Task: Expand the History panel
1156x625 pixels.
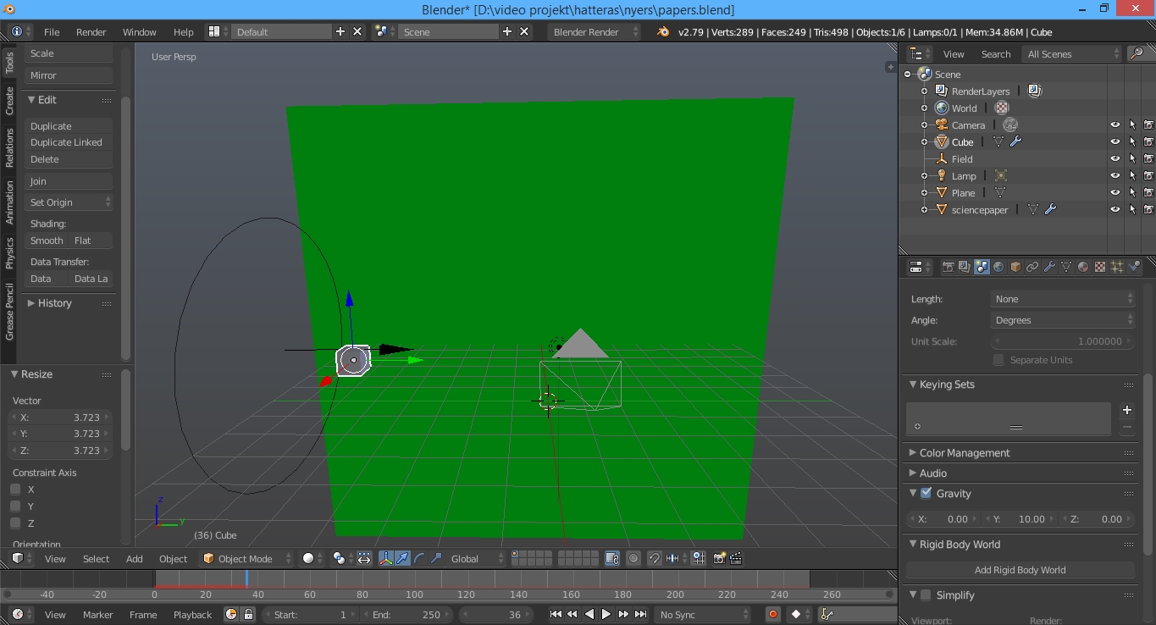Action: [54, 302]
